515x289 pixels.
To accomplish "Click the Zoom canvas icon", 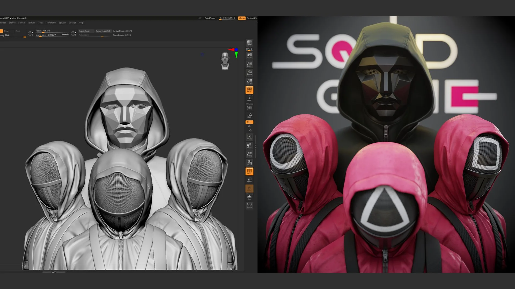I will click(x=249, y=64).
